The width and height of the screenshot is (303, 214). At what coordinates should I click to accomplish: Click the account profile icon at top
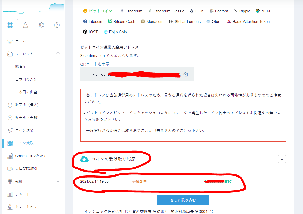[25, 25]
